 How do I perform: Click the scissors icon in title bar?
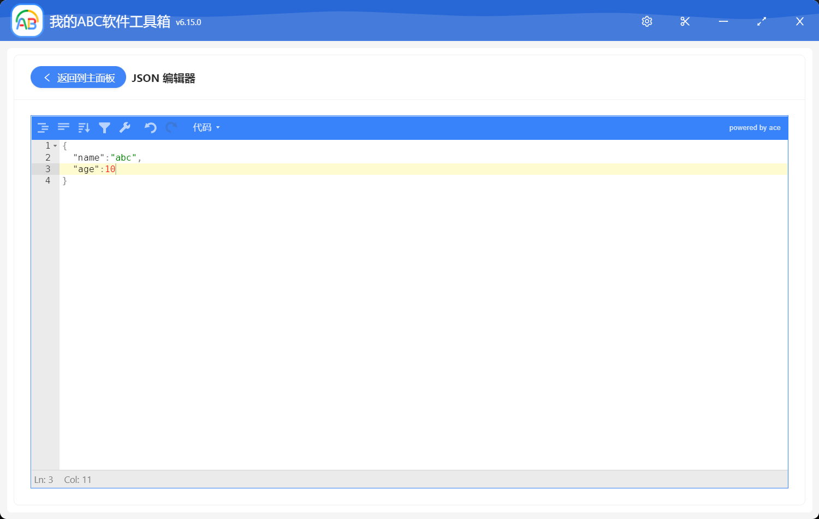coord(685,21)
